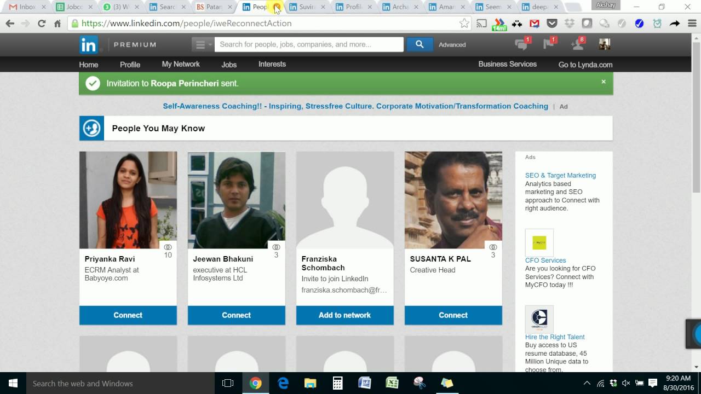Connect with SUSANTA K PAL
This screenshot has width=701, height=394.
point(453,315)
